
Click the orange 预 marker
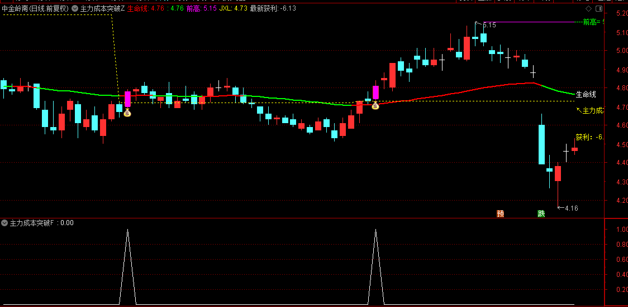500,213
